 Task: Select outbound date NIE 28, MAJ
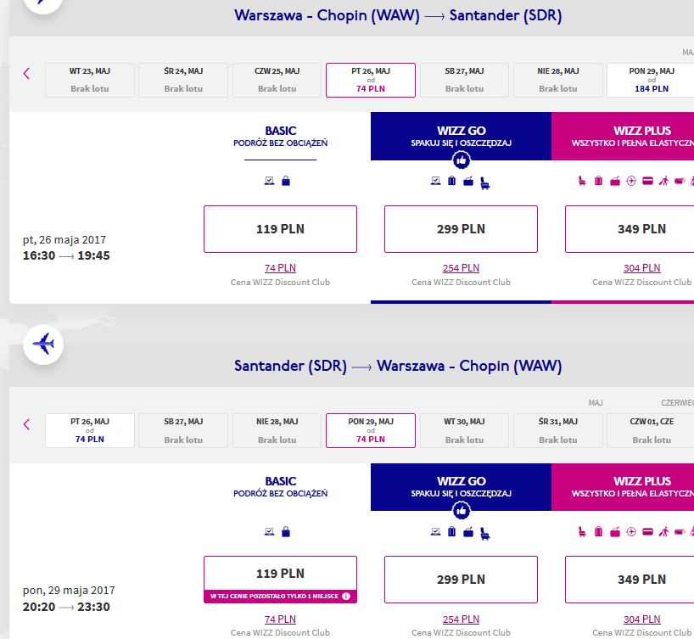click(558, 80)
